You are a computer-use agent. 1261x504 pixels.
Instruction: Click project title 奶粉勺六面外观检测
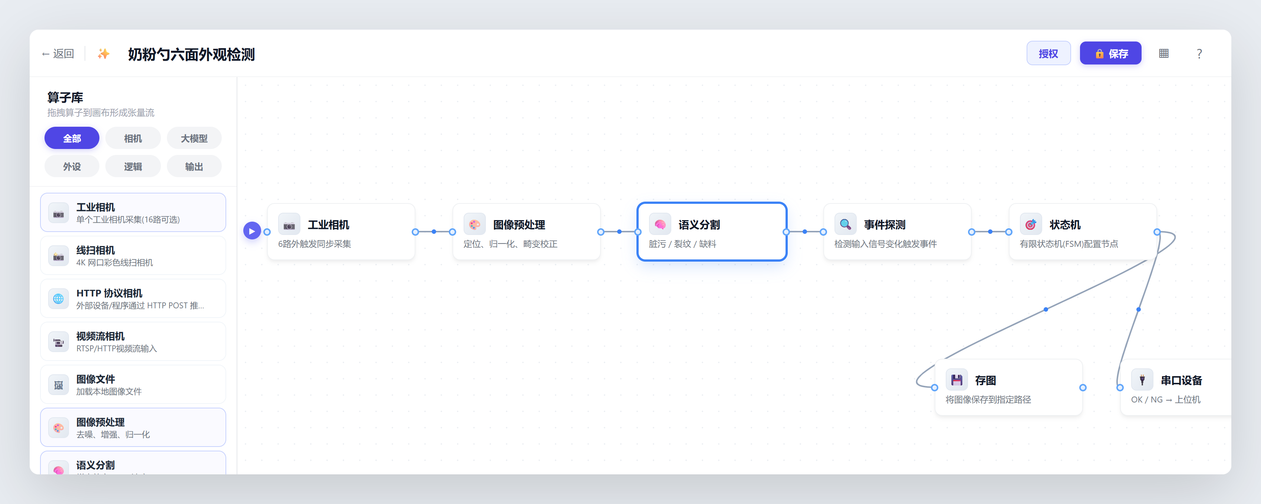191,54
